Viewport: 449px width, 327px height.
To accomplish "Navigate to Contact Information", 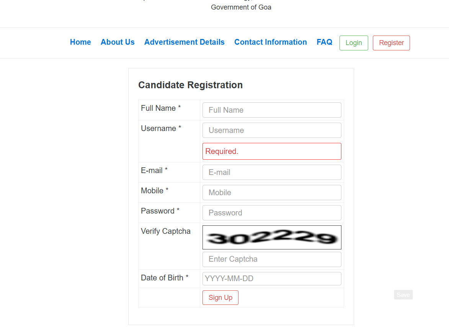I will 270,42.
